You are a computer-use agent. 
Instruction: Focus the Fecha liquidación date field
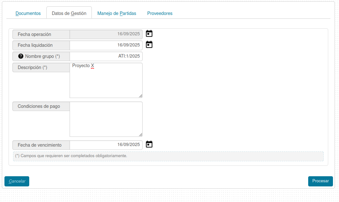pos(106,45)
